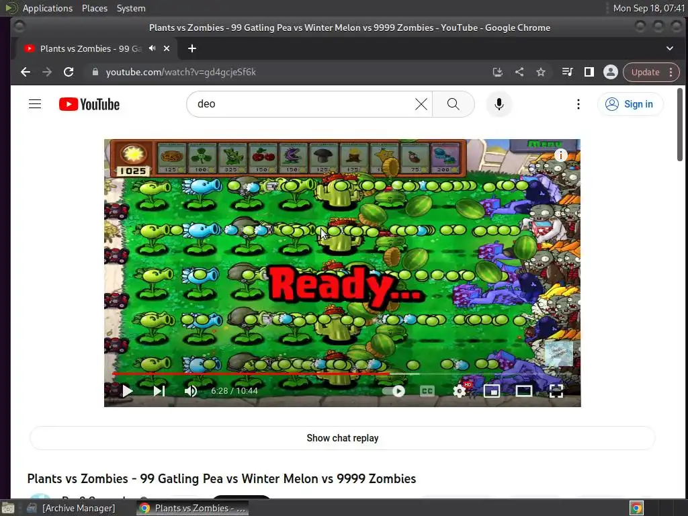Open a new Chrome tab
688x516 pixels.
(192, 48)
